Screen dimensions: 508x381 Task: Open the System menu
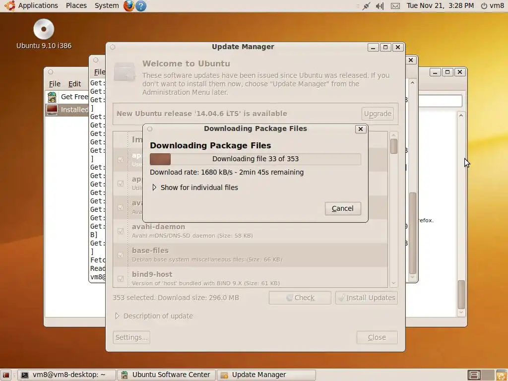tap(107, 5)
